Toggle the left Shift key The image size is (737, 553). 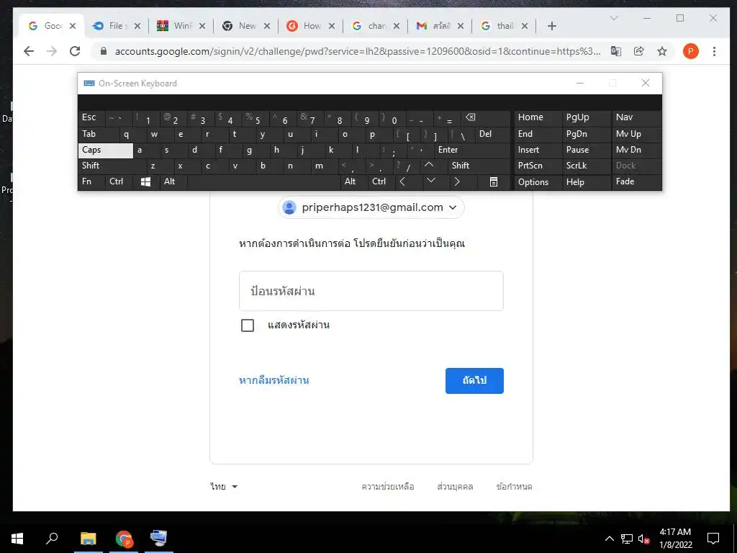pos(112,166)
